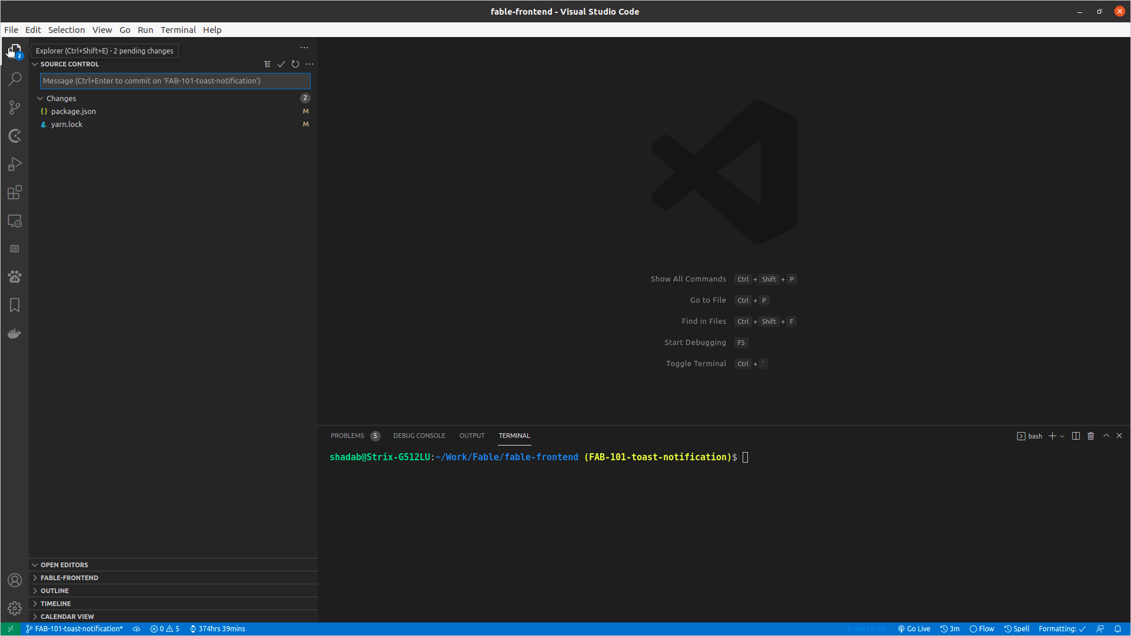
Task: Open the Bookmarks view icon
Action: point(15,305)
